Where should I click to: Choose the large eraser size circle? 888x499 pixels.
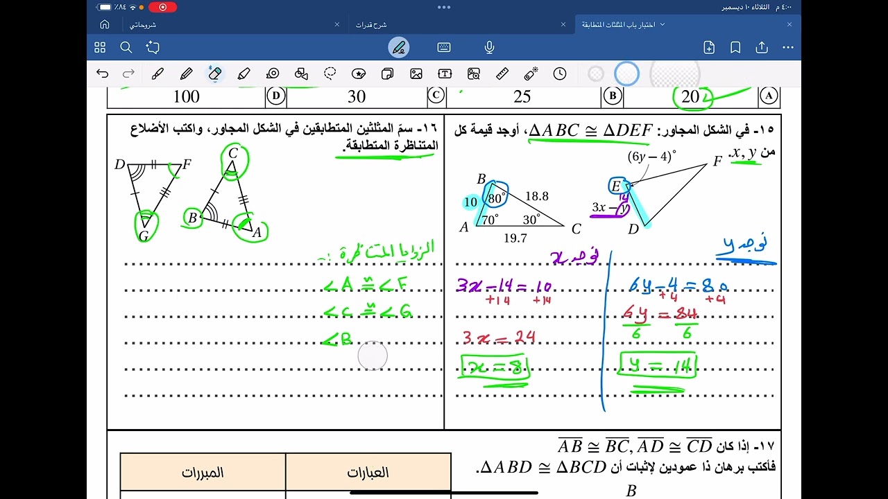(675, 73)
